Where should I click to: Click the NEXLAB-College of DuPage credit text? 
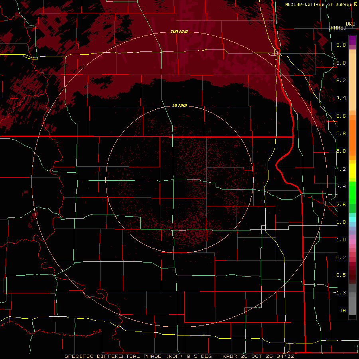pyautogui.click(x=319, y=4)
